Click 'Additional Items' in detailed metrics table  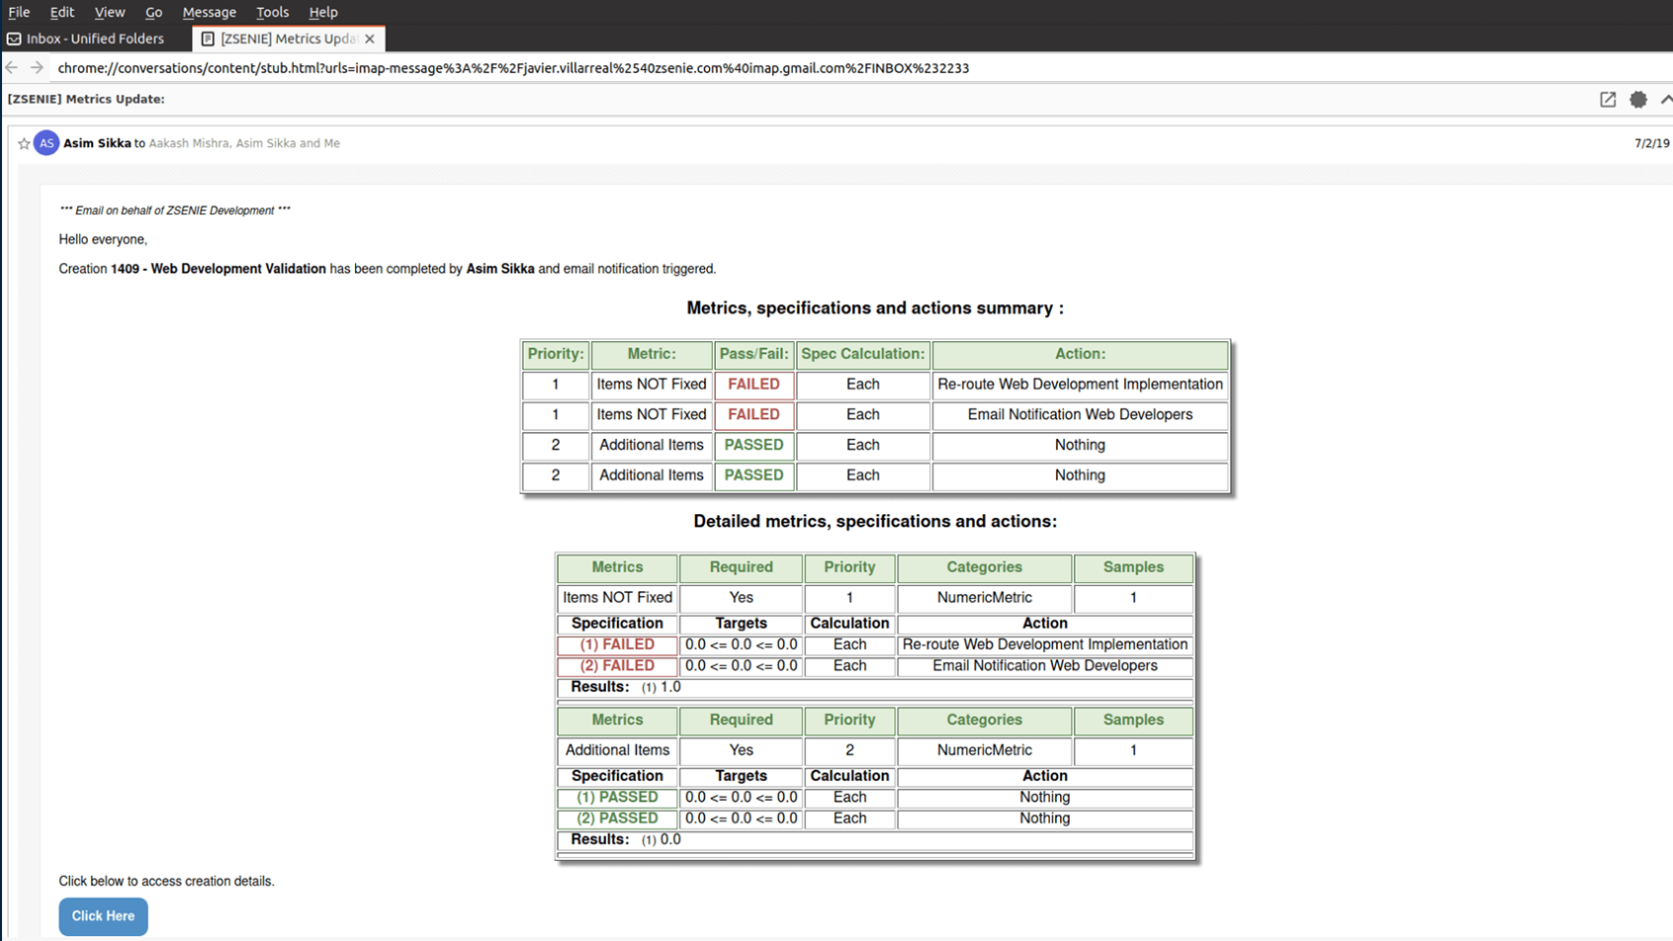point(617,750)
